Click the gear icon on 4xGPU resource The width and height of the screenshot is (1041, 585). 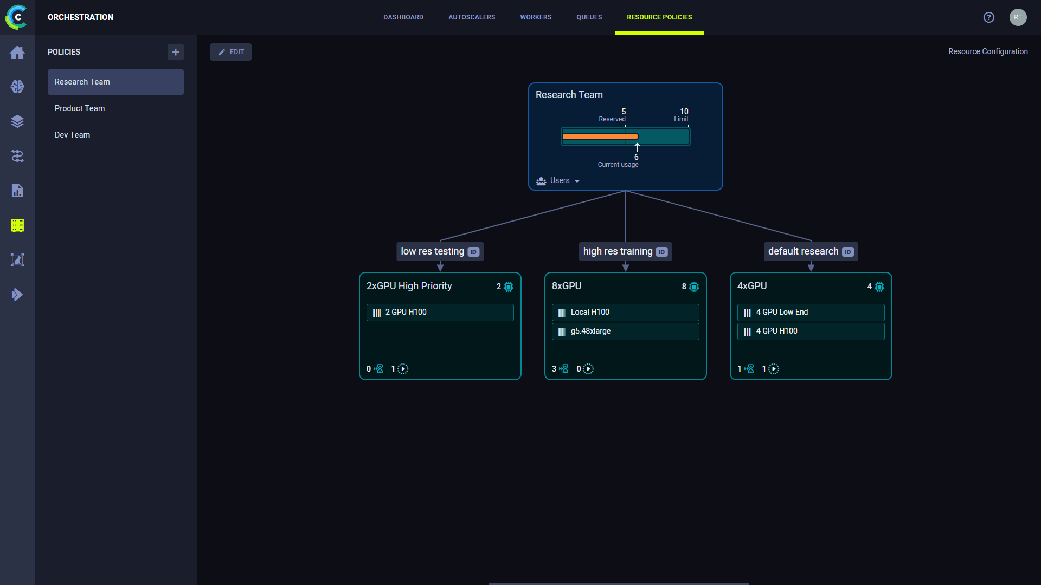880,287
